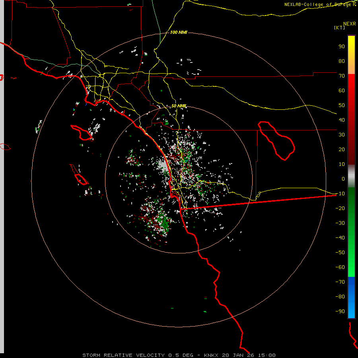This screenshot has height=358, width=358.
Task: Click the Storm Relative Velocity caption text
Action: point(179,355)
